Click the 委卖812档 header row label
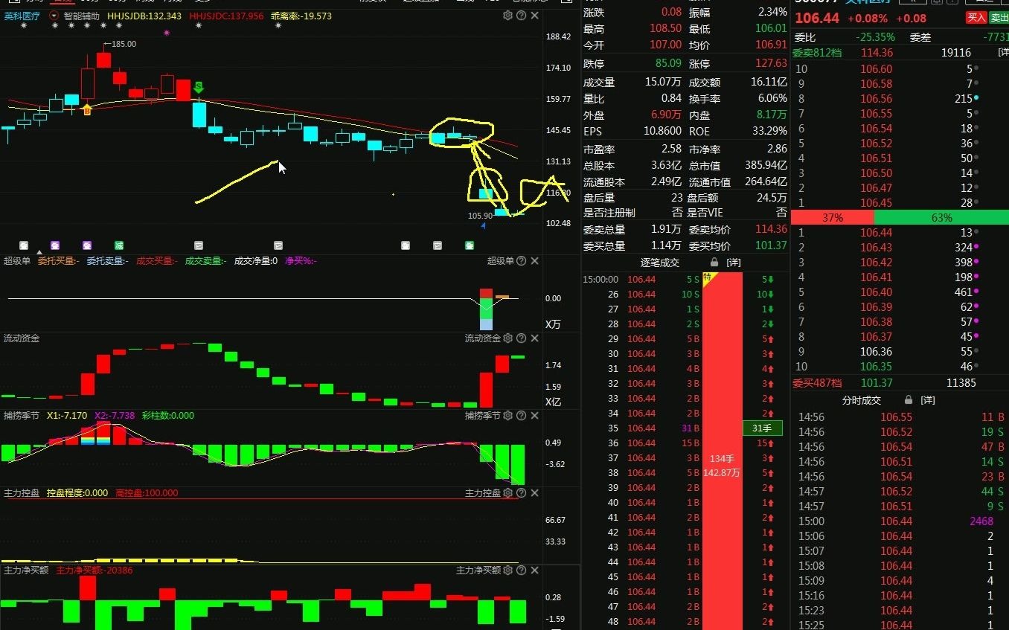This screenshot has height=630, width=1009. coord(817,53)
